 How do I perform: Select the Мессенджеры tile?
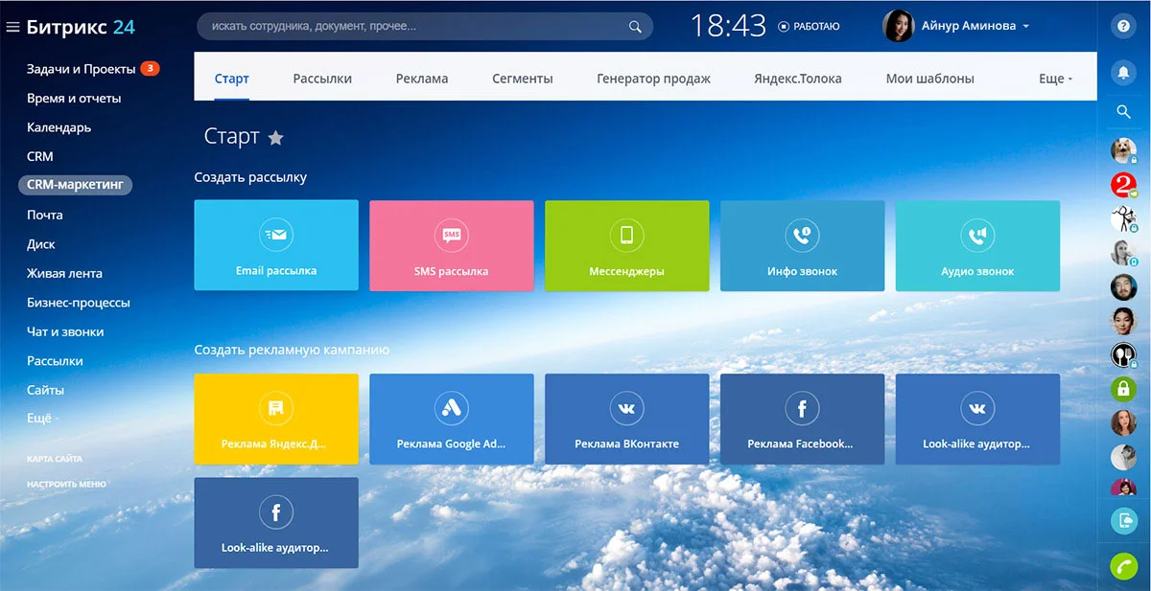626,245
